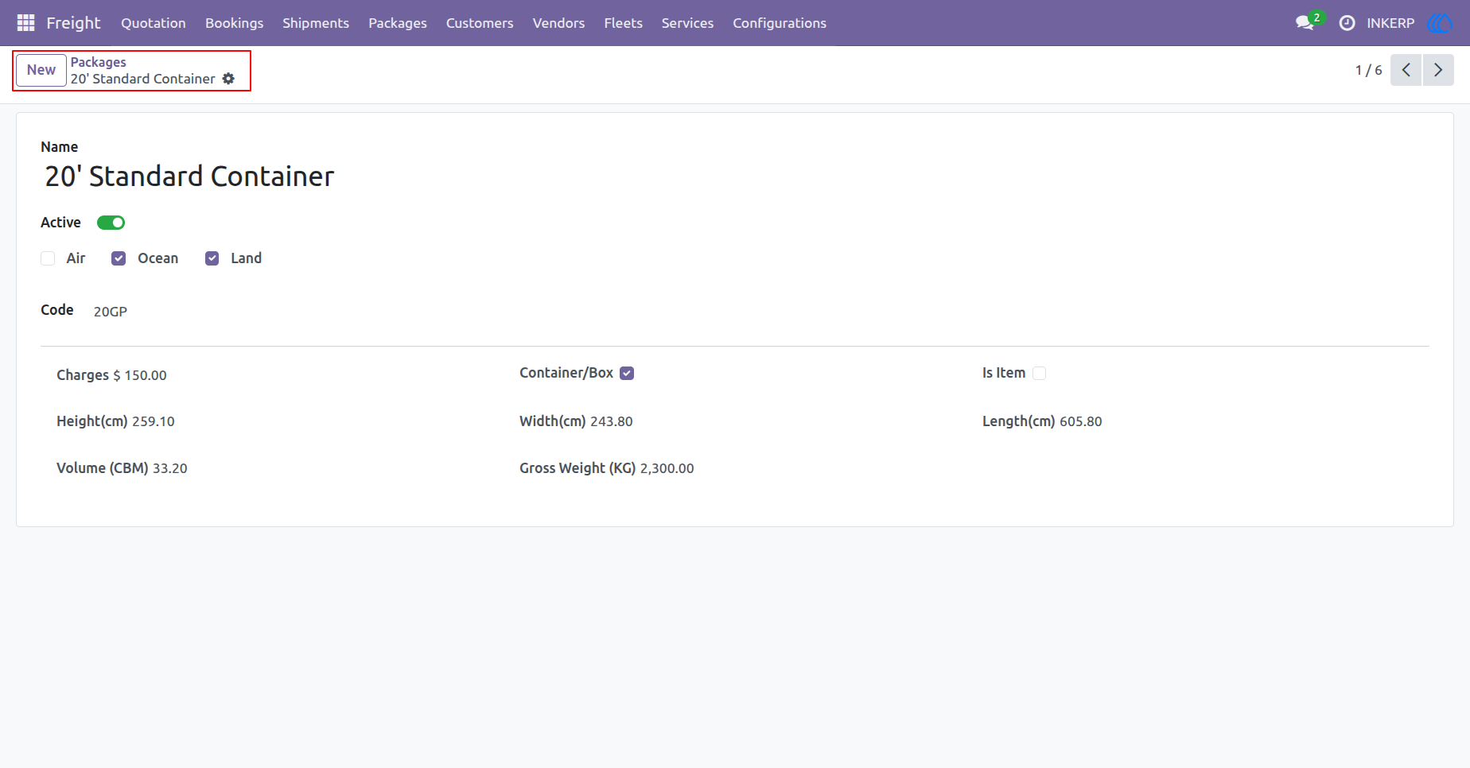1470x768 pixels.
Task: Click the Height value 259.10
Action: [154, 421]
